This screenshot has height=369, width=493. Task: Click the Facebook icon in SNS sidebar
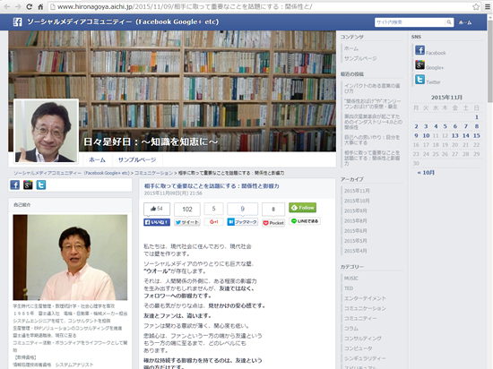pyautogui.click(x=419, y=50)
